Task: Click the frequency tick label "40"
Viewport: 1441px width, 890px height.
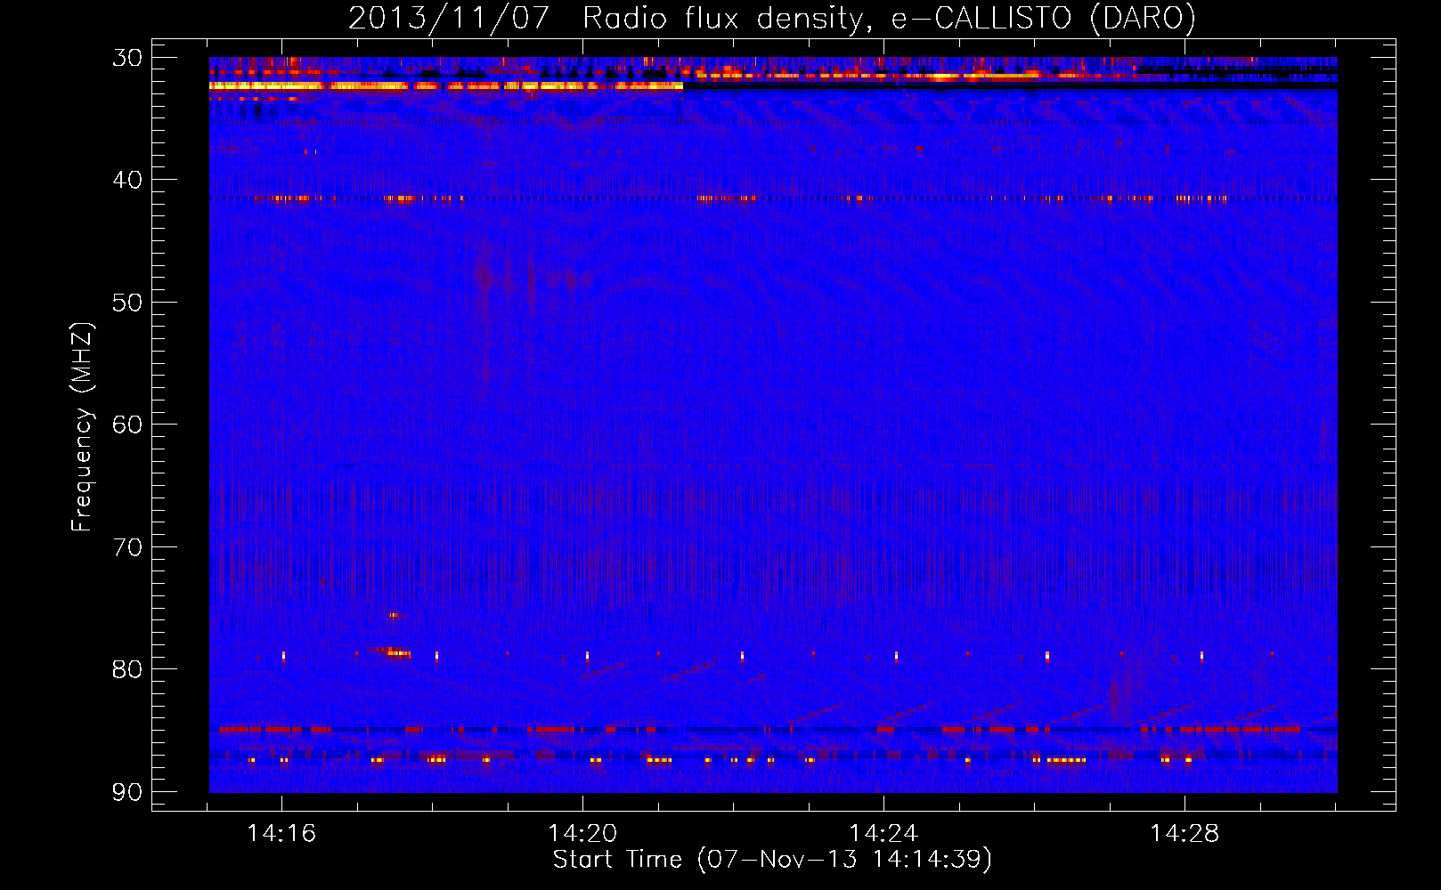Action: tap(127, 180)
